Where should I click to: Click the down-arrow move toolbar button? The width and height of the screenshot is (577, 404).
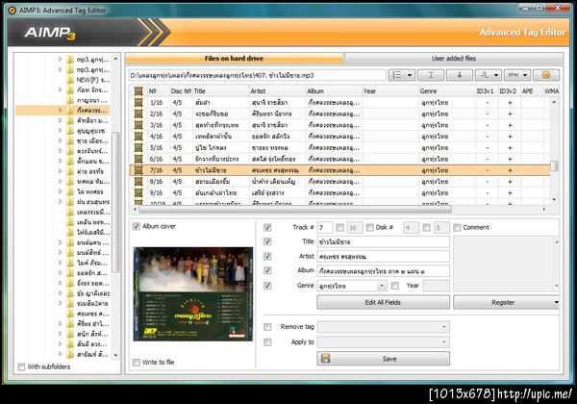pos(460,75)
